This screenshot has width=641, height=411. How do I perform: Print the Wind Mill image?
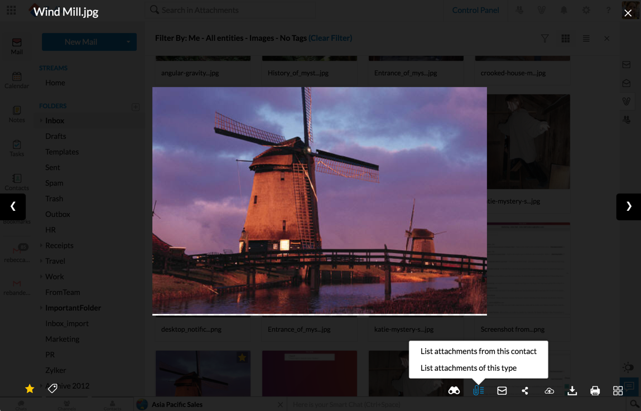click(595, 390)
